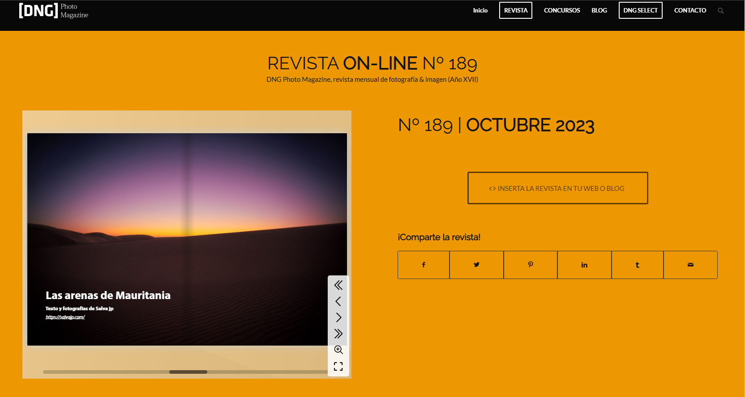Open the site search magnifier icon
The height and width of the screenshot is (397, 745).
(x=721, y=11)
